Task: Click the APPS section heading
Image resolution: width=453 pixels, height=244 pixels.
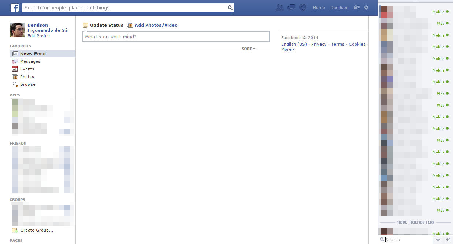Action: tap(15, 95)
